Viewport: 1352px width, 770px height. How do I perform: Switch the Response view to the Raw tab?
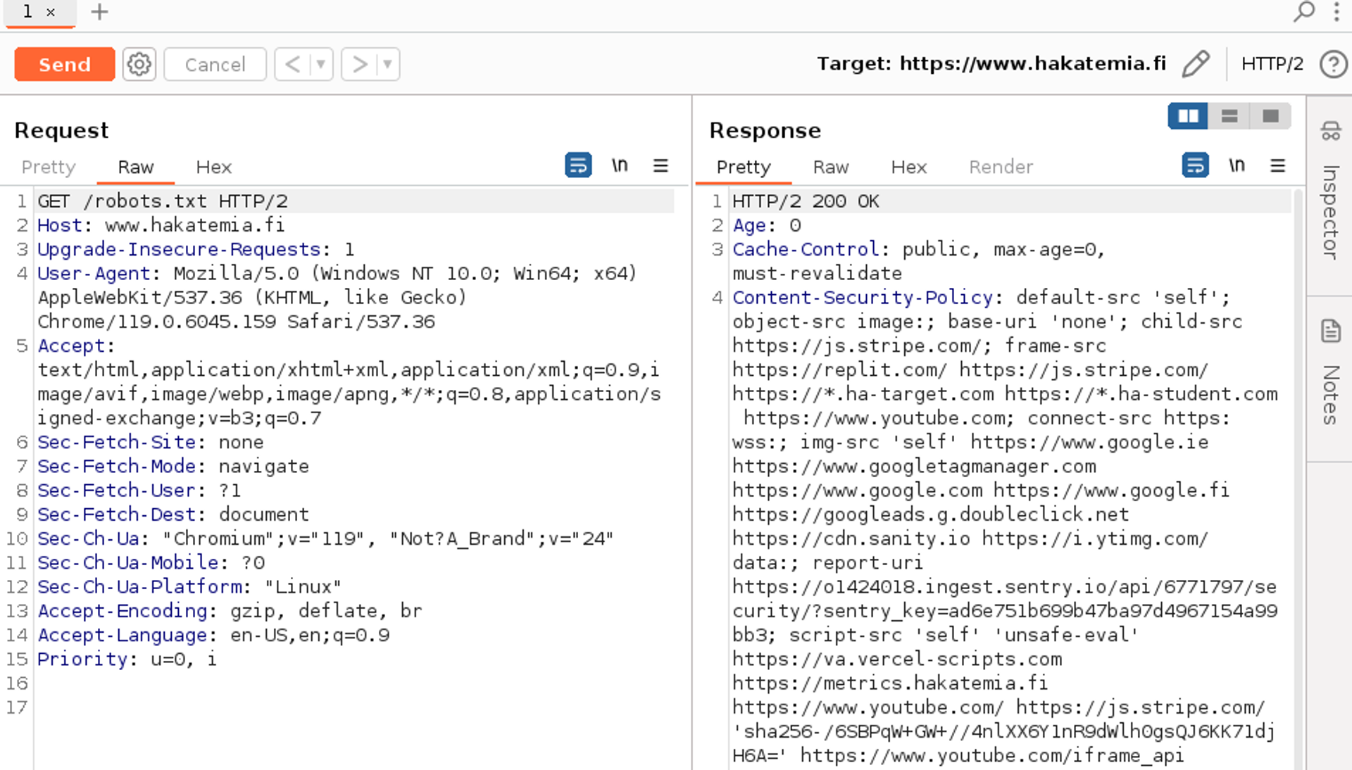(x=830, y=168)
